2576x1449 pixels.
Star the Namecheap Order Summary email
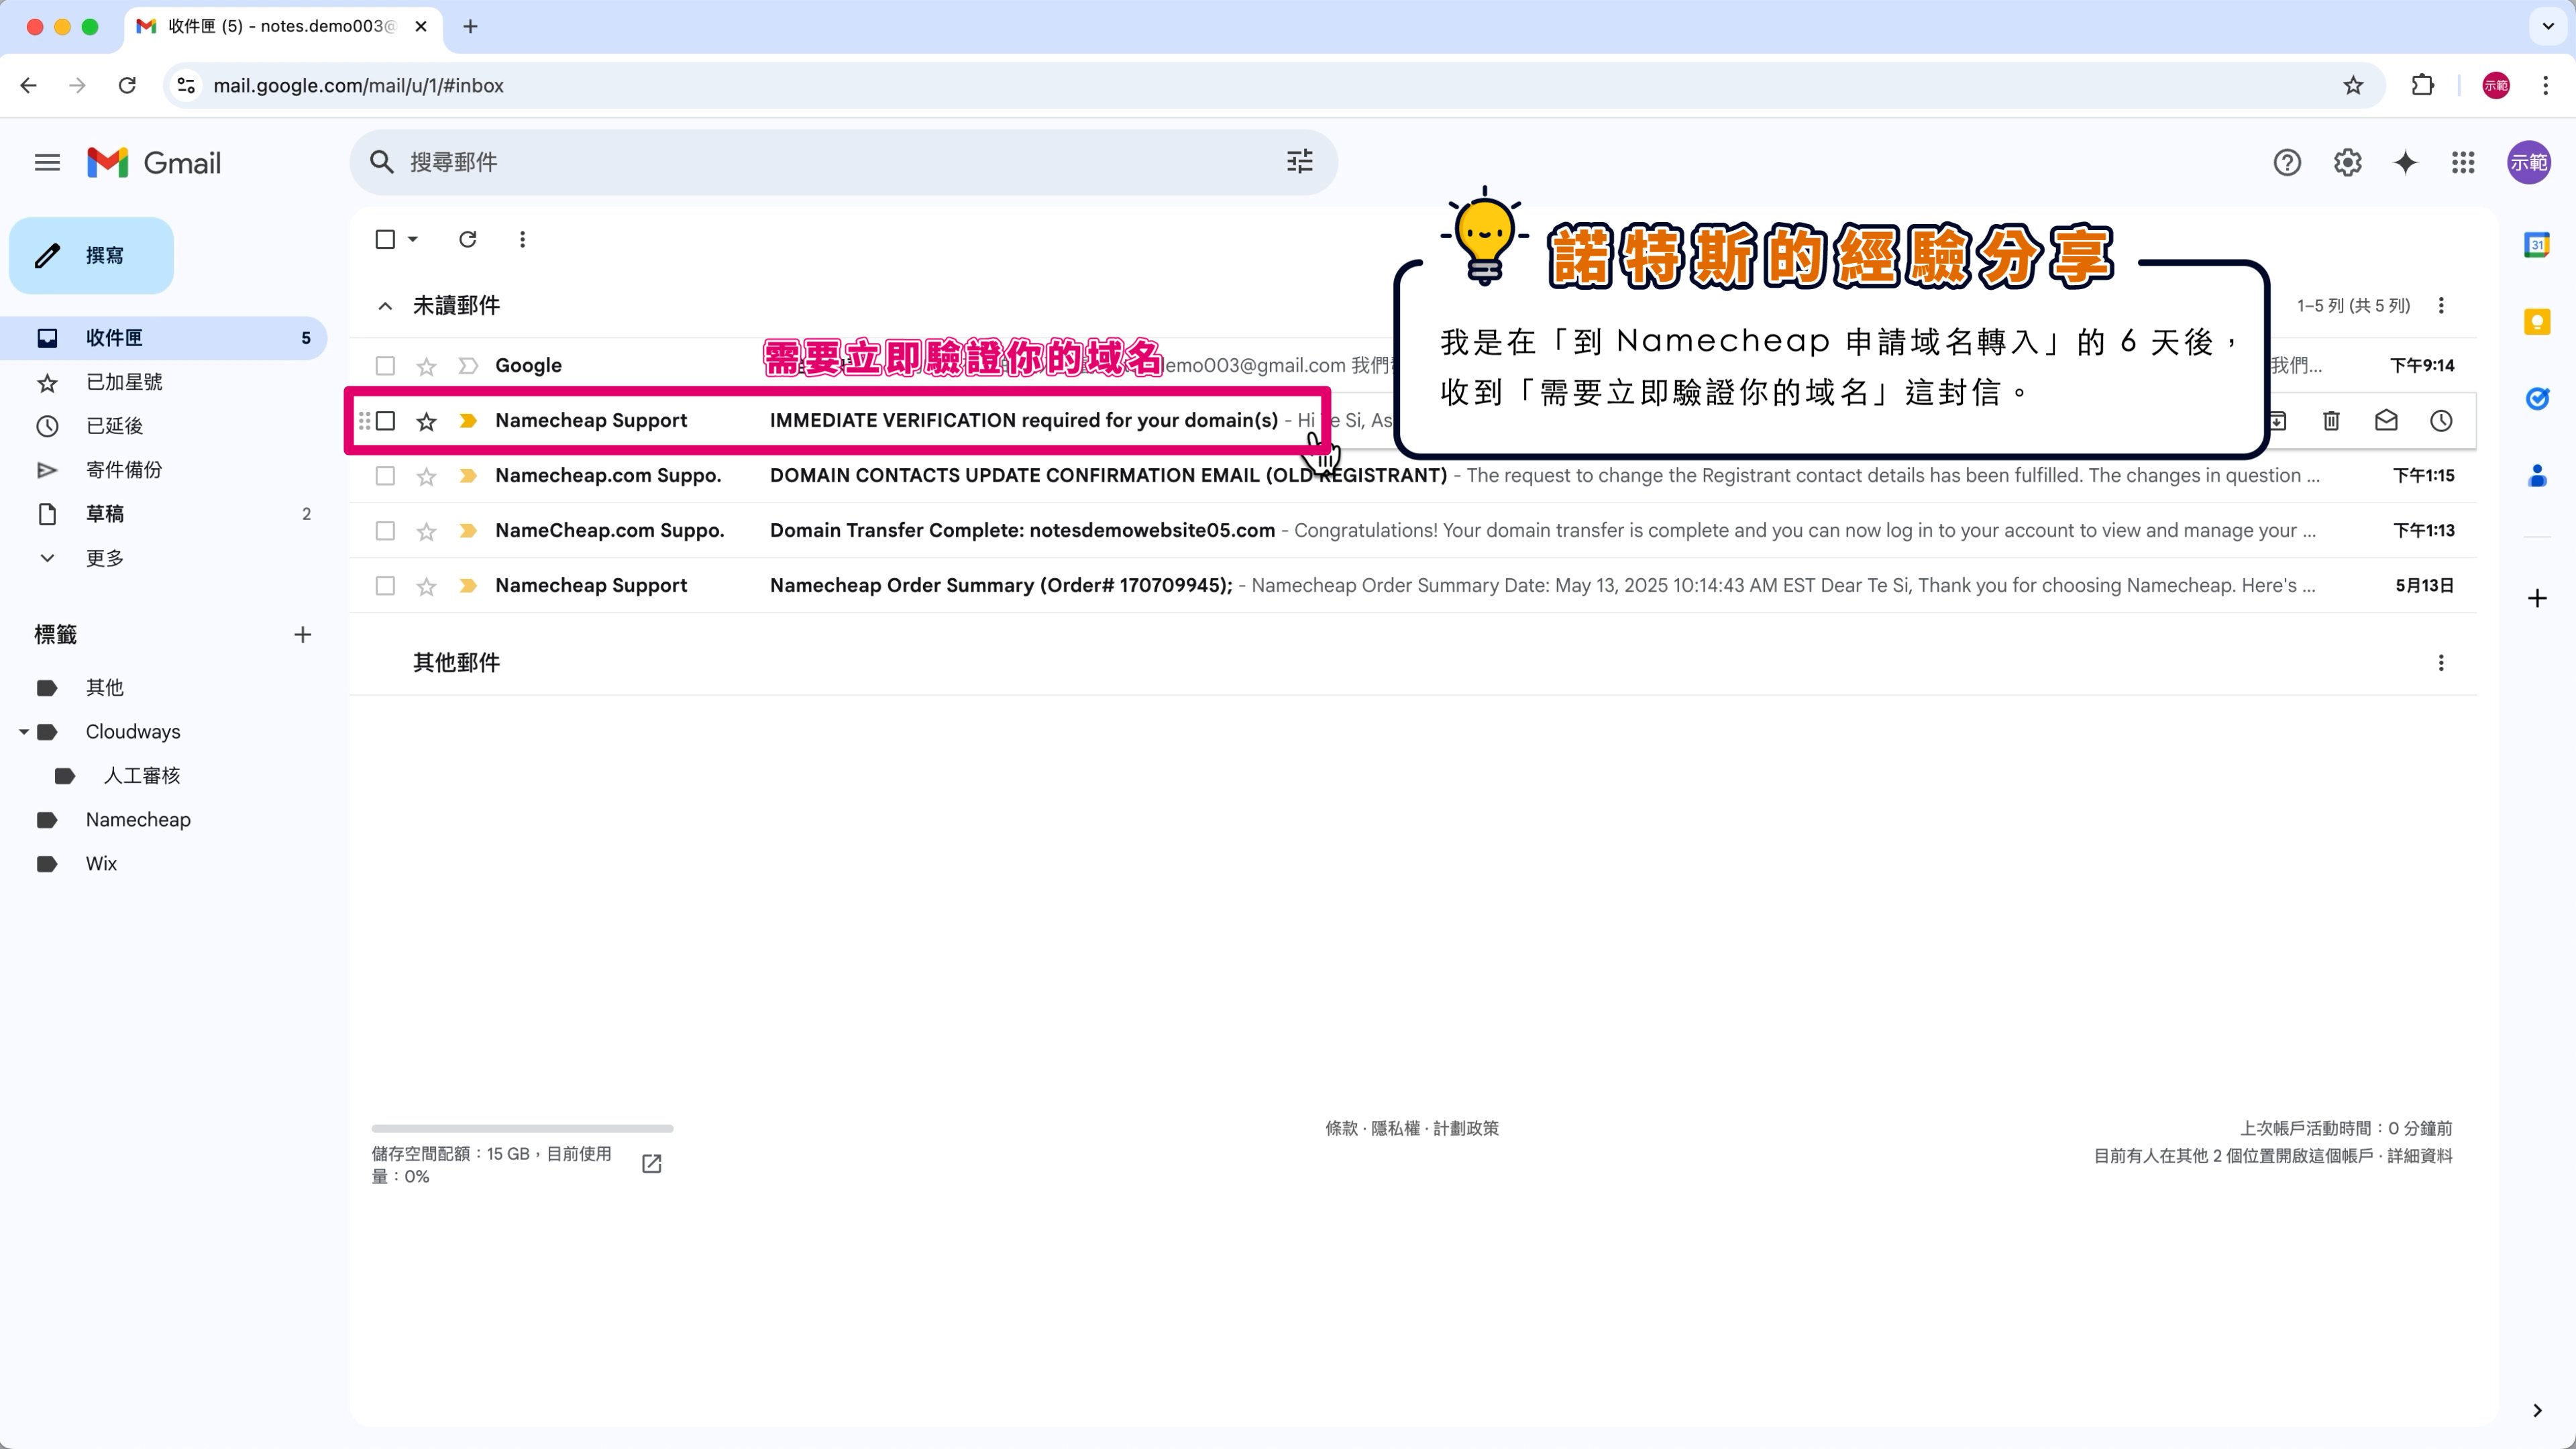point(426,586)
